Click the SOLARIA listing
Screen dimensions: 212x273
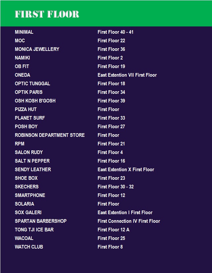(x=24, y=204)
